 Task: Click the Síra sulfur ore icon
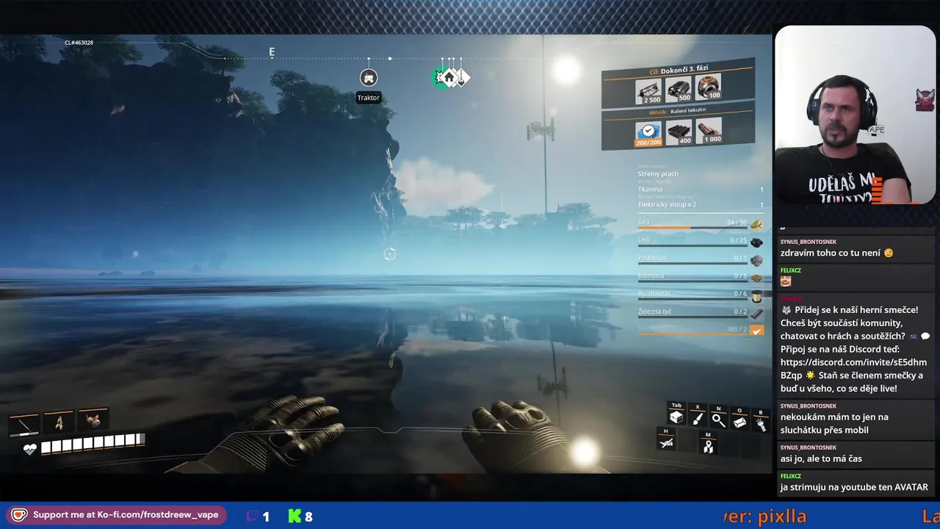coord(756,223)
